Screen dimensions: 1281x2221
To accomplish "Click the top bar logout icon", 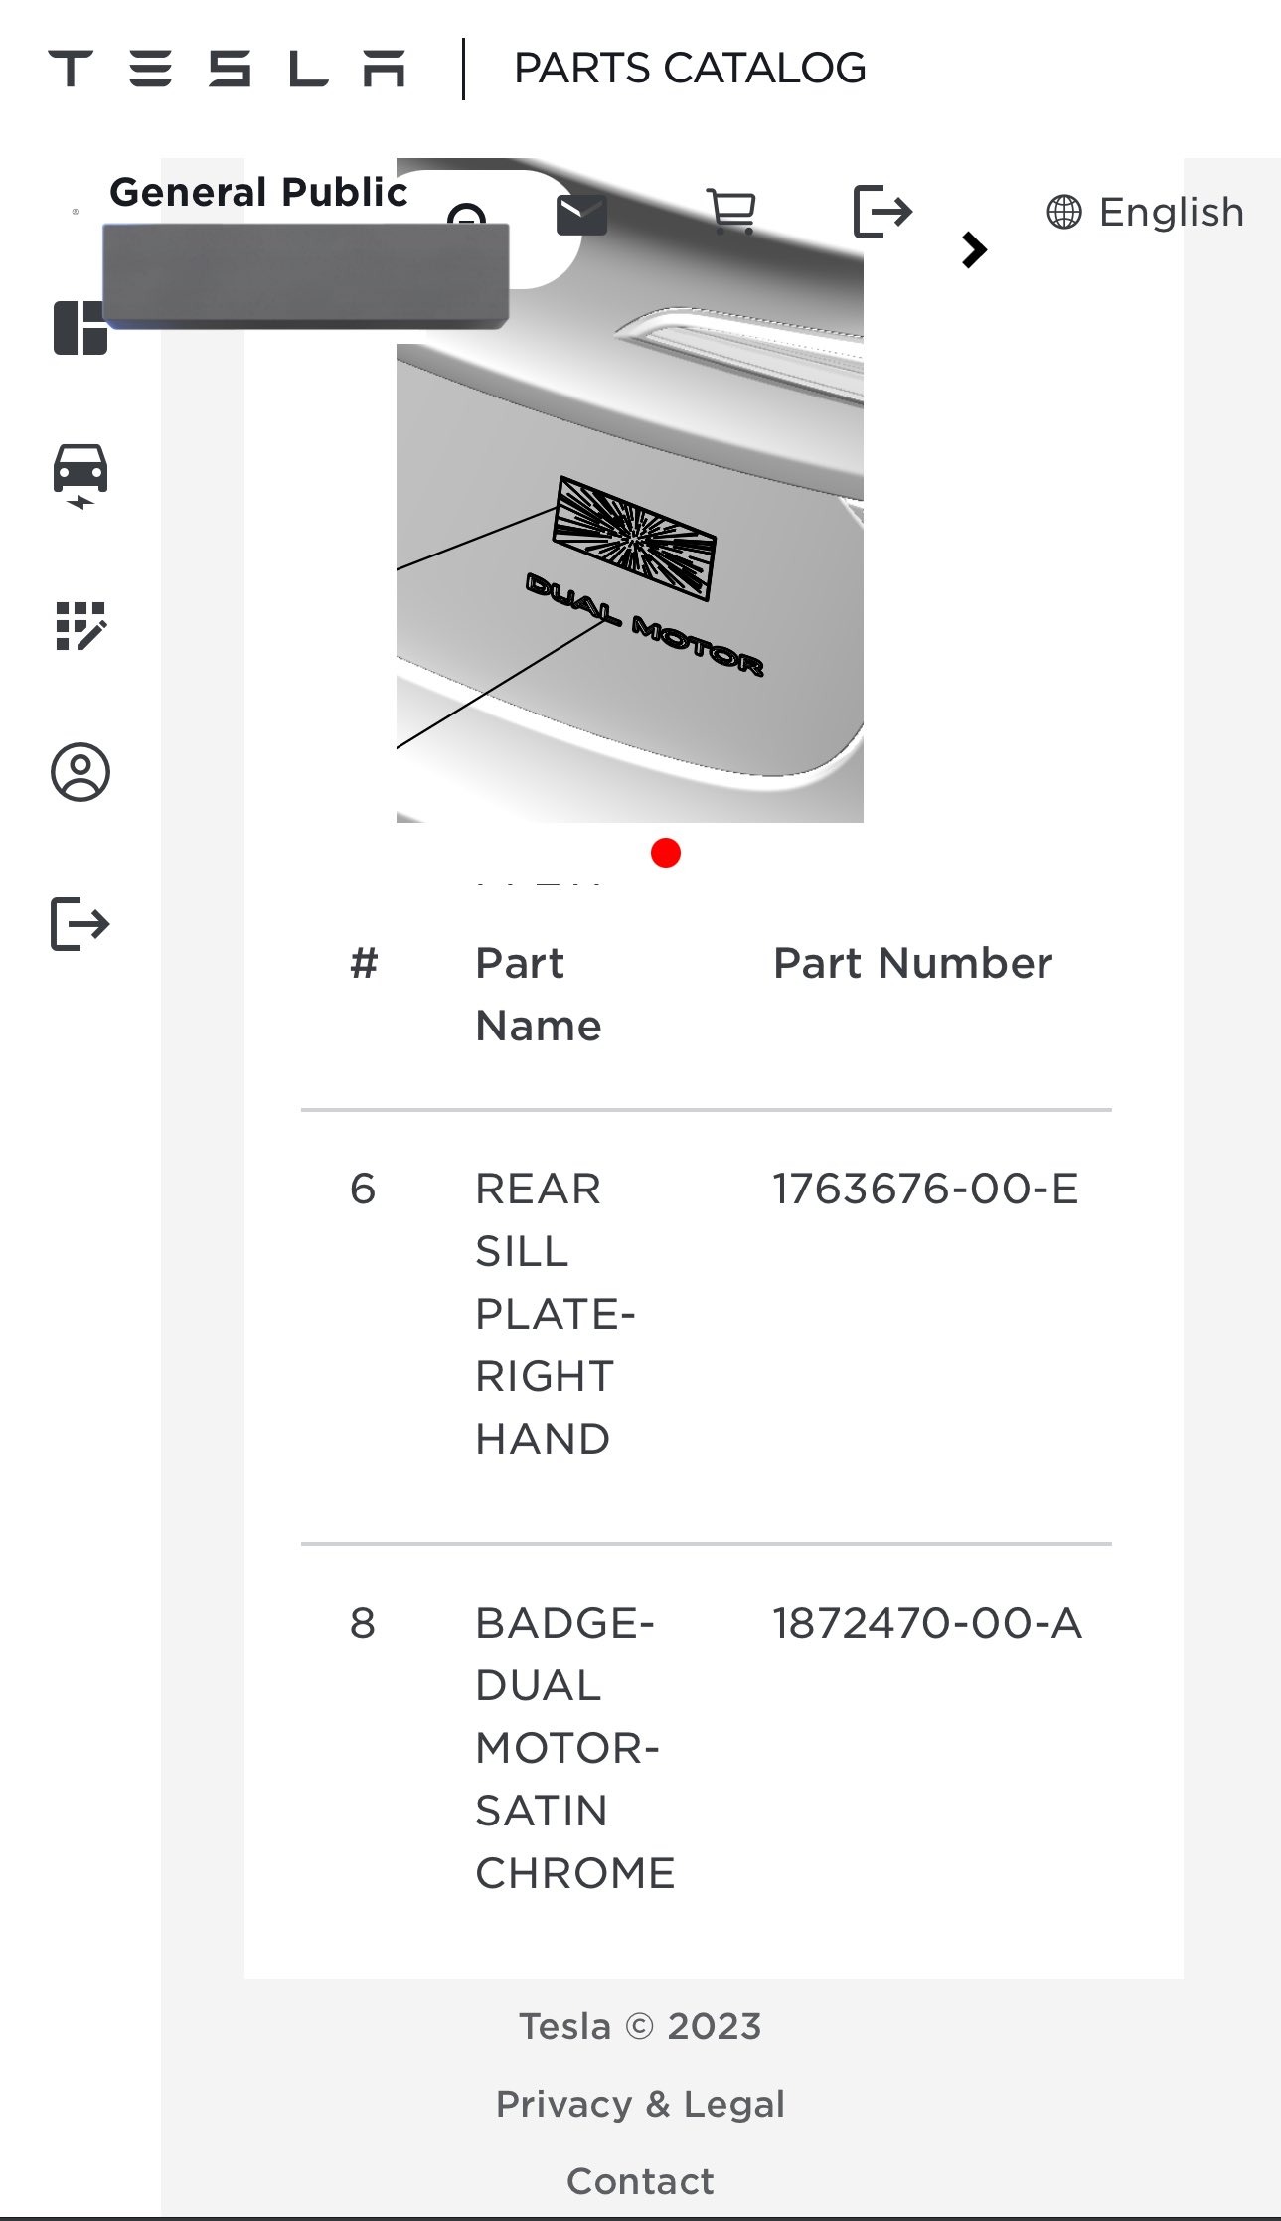I will pos(882,212).
